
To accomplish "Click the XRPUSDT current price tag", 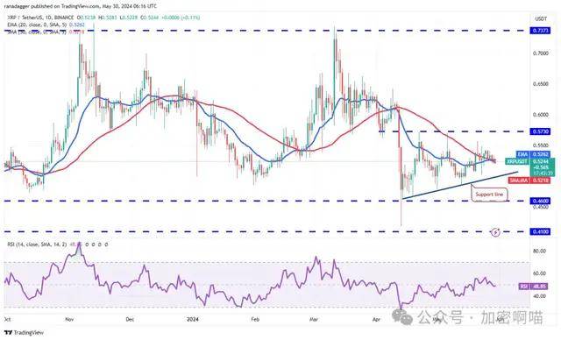I will coord(530,166).
